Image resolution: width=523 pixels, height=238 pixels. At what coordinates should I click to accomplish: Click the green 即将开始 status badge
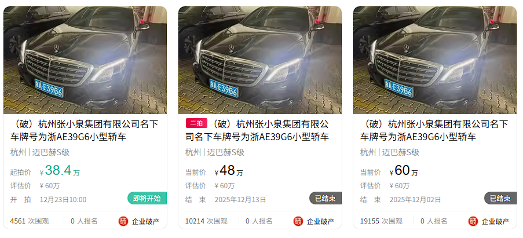click(147, 198)
